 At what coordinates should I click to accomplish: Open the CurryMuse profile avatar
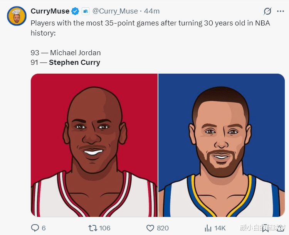coord(16,15)
